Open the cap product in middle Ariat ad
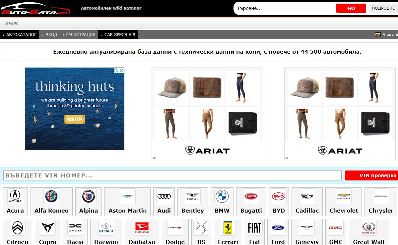The width and height of the screenshot is (398, 245). [x=172, y=88]
